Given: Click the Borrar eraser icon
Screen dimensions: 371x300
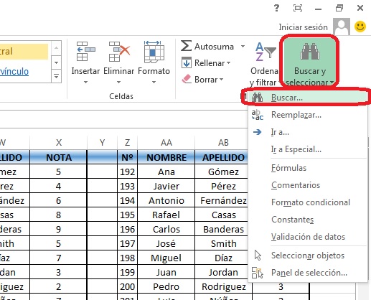Looking at the screenshot, I should pyautogui.click(x=187, y=79).
